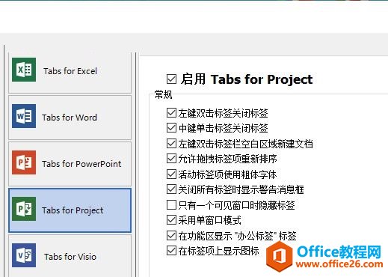388x277 pixels.
Task: Switch to the Tabs for Word tab
Action: [x=70, y=118]
